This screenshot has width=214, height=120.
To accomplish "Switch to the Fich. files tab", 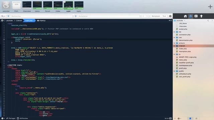I will point(16,7).
